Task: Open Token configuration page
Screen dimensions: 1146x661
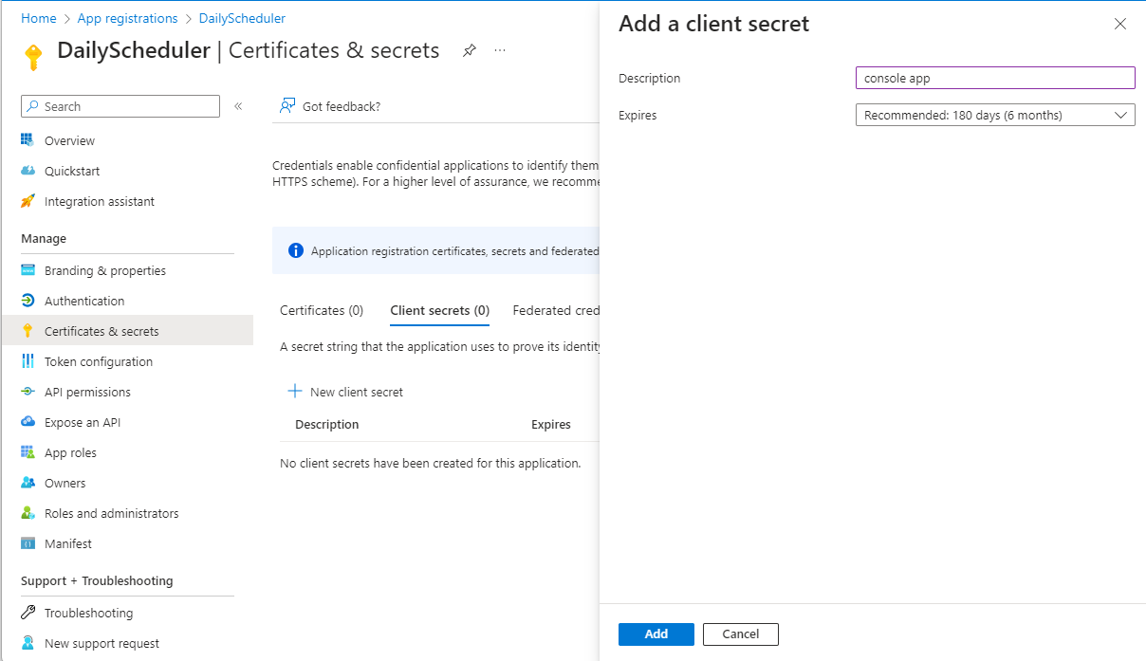Action: click(99, 361)
